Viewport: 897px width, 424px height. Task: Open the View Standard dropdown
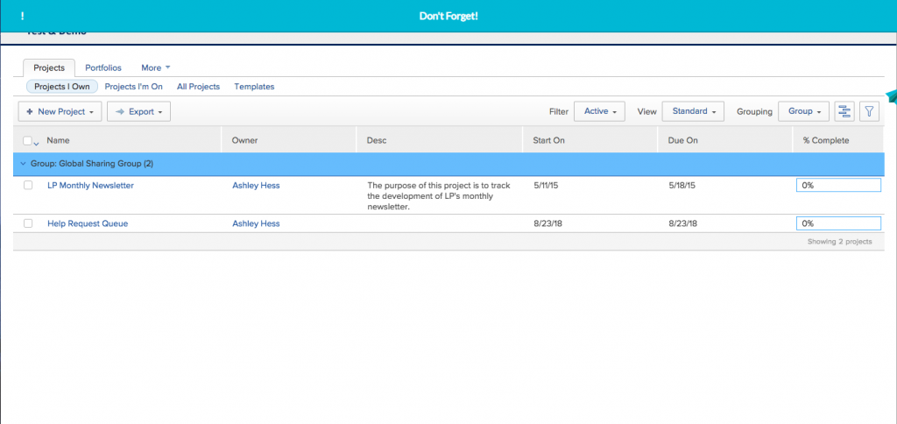(692, 111)
